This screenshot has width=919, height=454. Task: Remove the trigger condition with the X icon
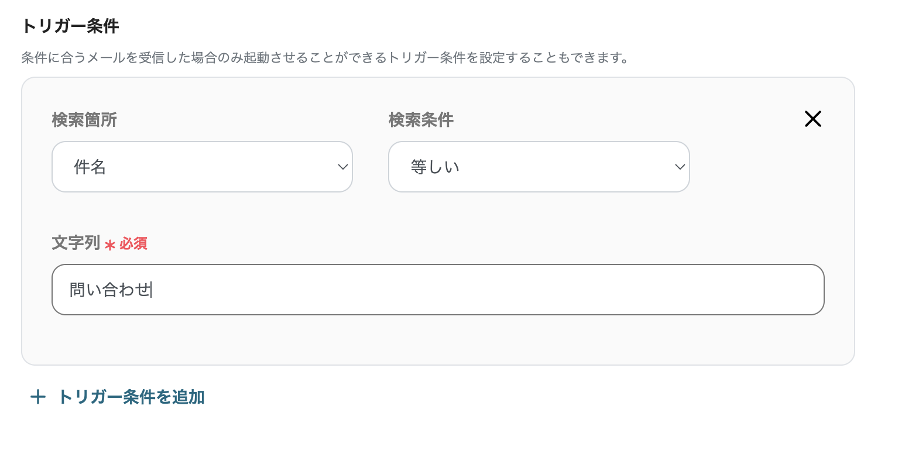pos(812,119)
